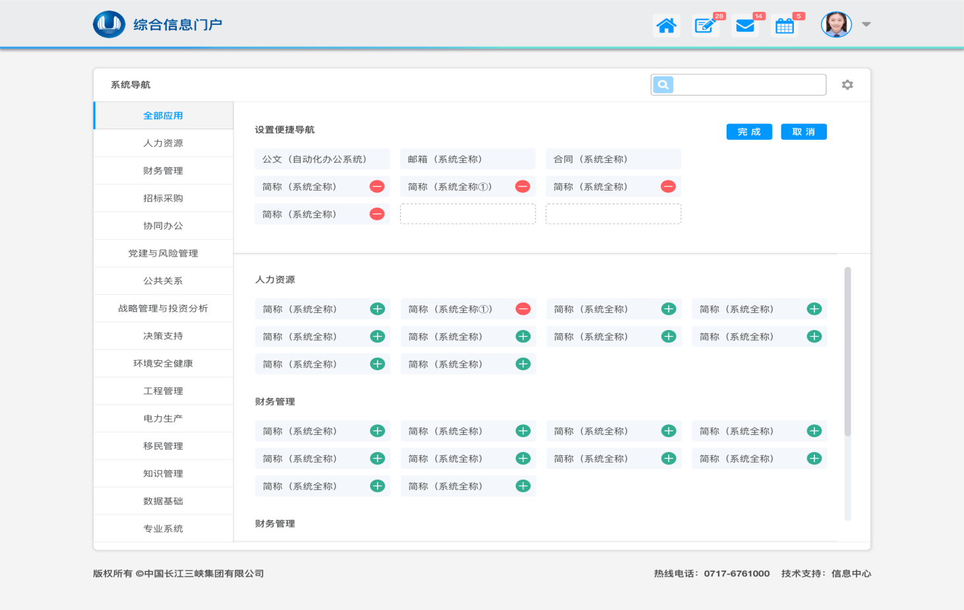Select the 全部应用 tab

pos(163,116)
